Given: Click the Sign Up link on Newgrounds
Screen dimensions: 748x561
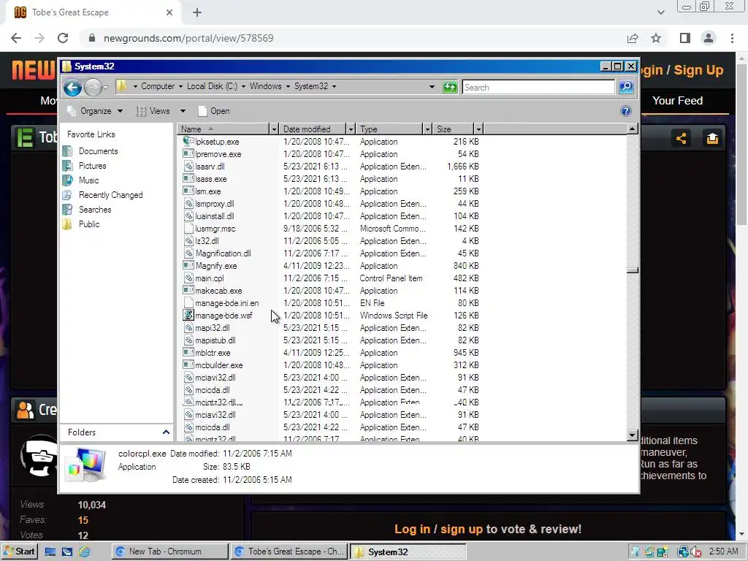Looking at the screenshot, I should [x=698, y=70].
